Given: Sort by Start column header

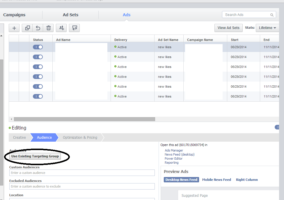Looking at the screenshot, I should 235,40.
